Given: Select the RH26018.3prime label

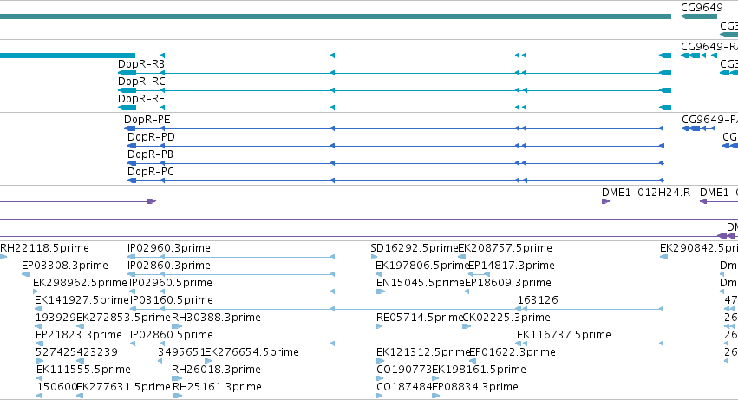Looking at the screenshot, I should pos(216,370).
